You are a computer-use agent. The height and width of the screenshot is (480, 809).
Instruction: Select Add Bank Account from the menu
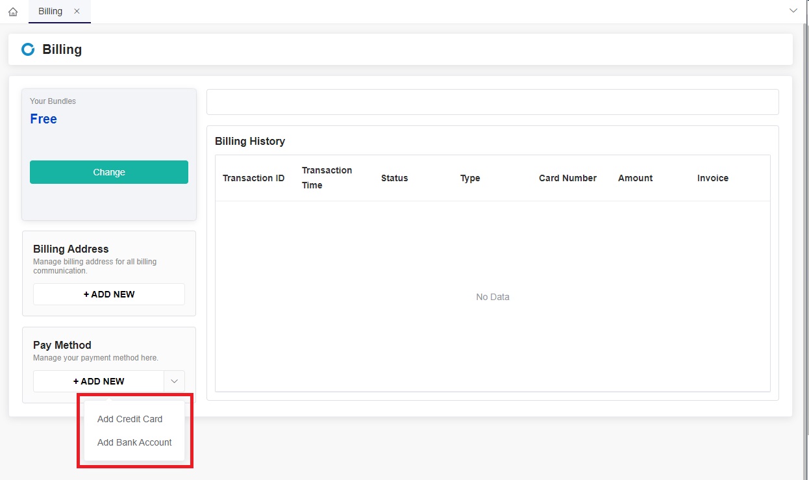point(134,442)
